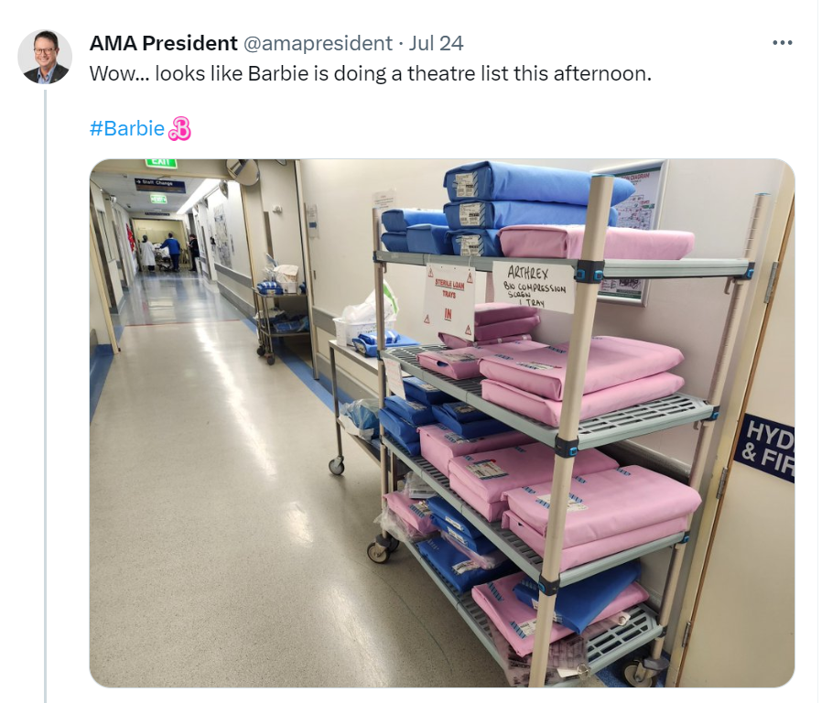Follow the #Barbie hashtag link

point(127,128)
